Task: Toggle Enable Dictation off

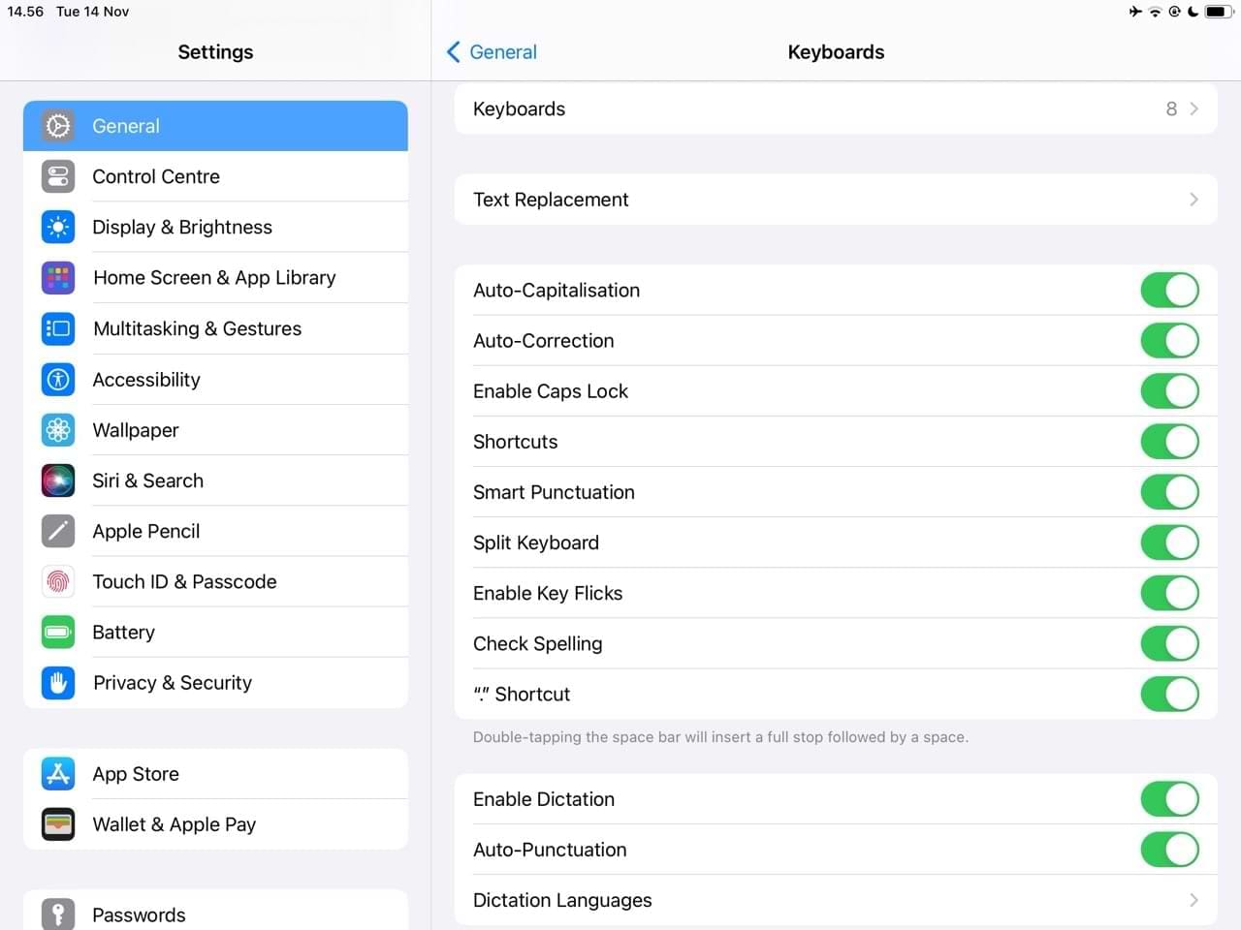Action: coord(1169,799)
